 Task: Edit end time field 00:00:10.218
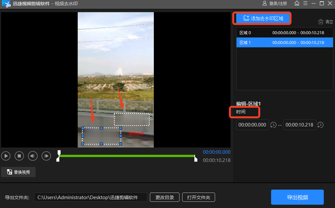tap(299, 125)
